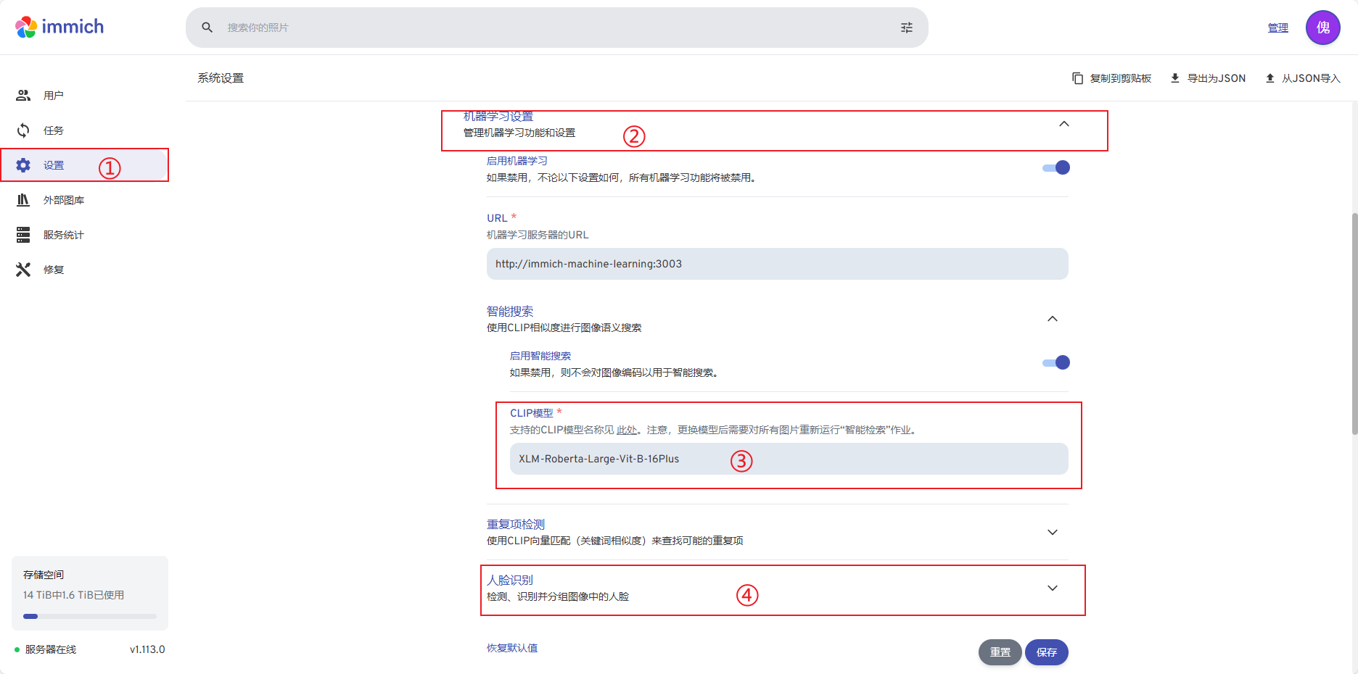Click the 此处 link for CLIP models

pos(626,430)
